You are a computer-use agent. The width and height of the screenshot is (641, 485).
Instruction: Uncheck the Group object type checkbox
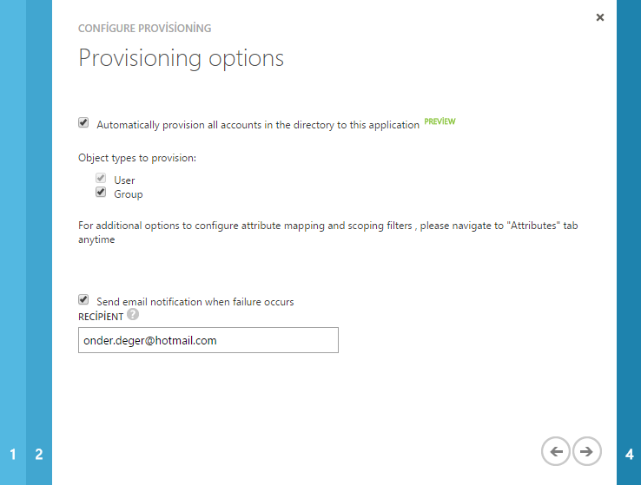[101, 193]
